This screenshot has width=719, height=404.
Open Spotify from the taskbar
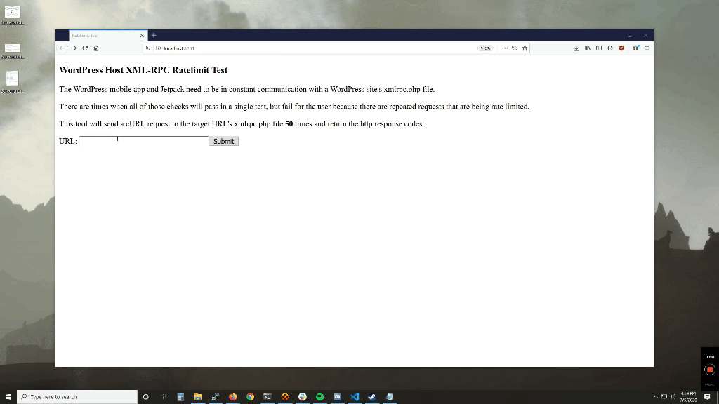[319, 396]
